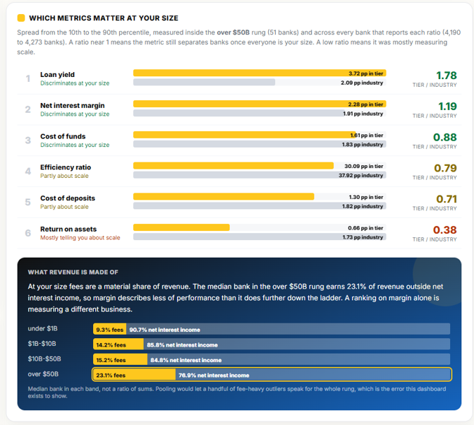
Task: Click the Net interest margin yellow tier bar
Action: [x=260, y=104]
